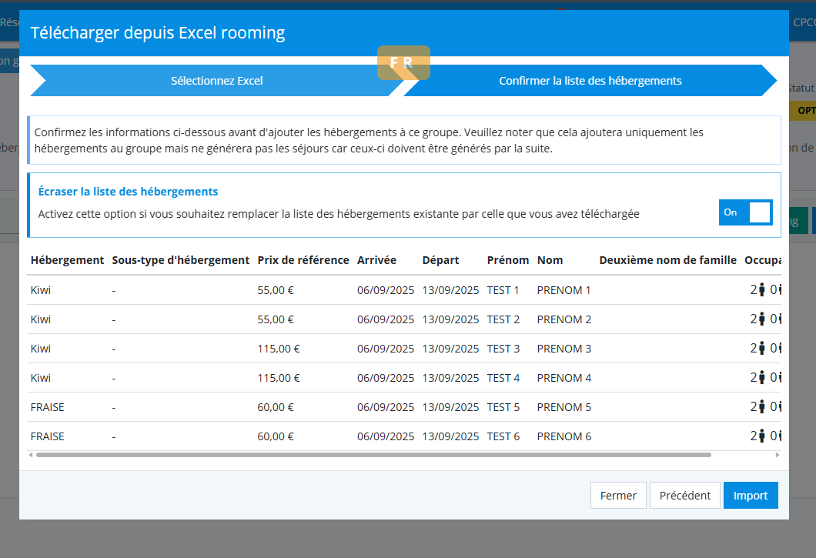Click the FRAISE cell in the TEST 5 row

tap(48, 407)
